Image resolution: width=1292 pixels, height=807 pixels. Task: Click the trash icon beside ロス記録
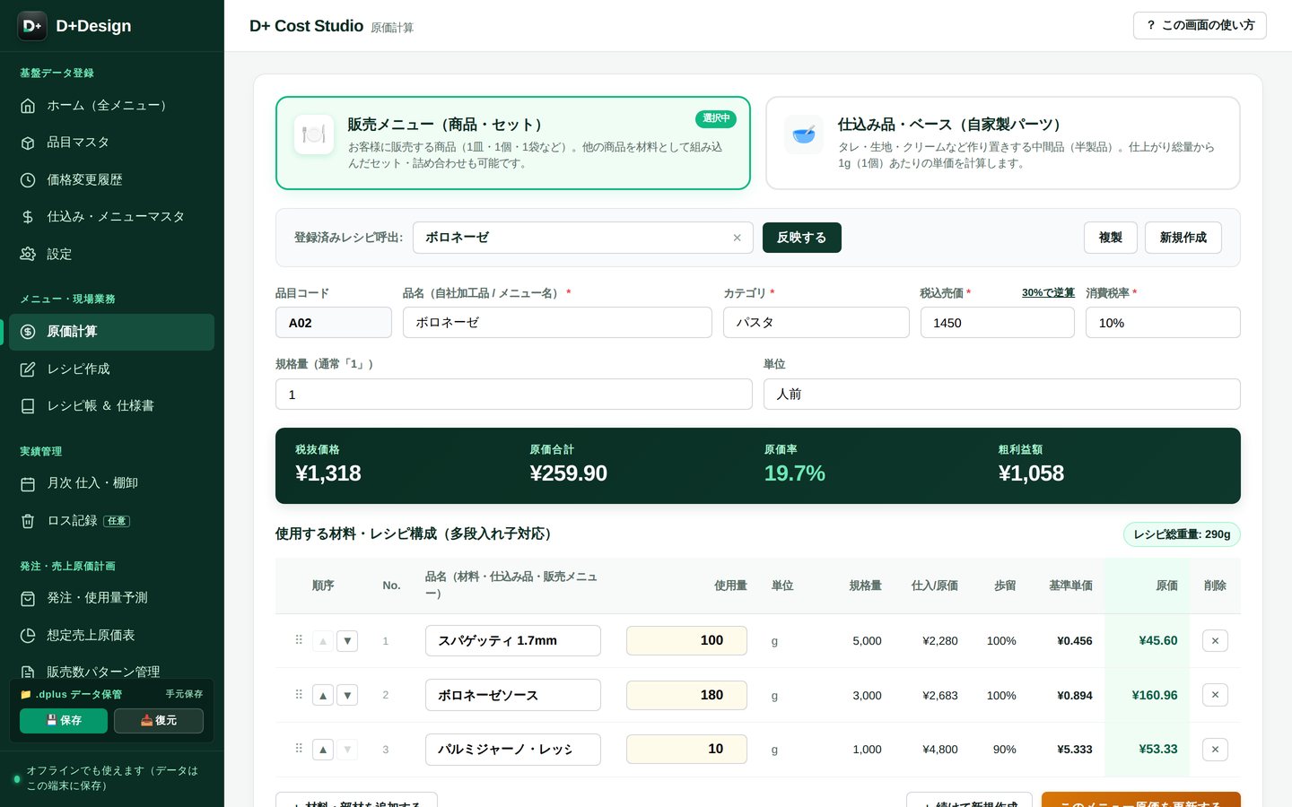click(28, 521)
